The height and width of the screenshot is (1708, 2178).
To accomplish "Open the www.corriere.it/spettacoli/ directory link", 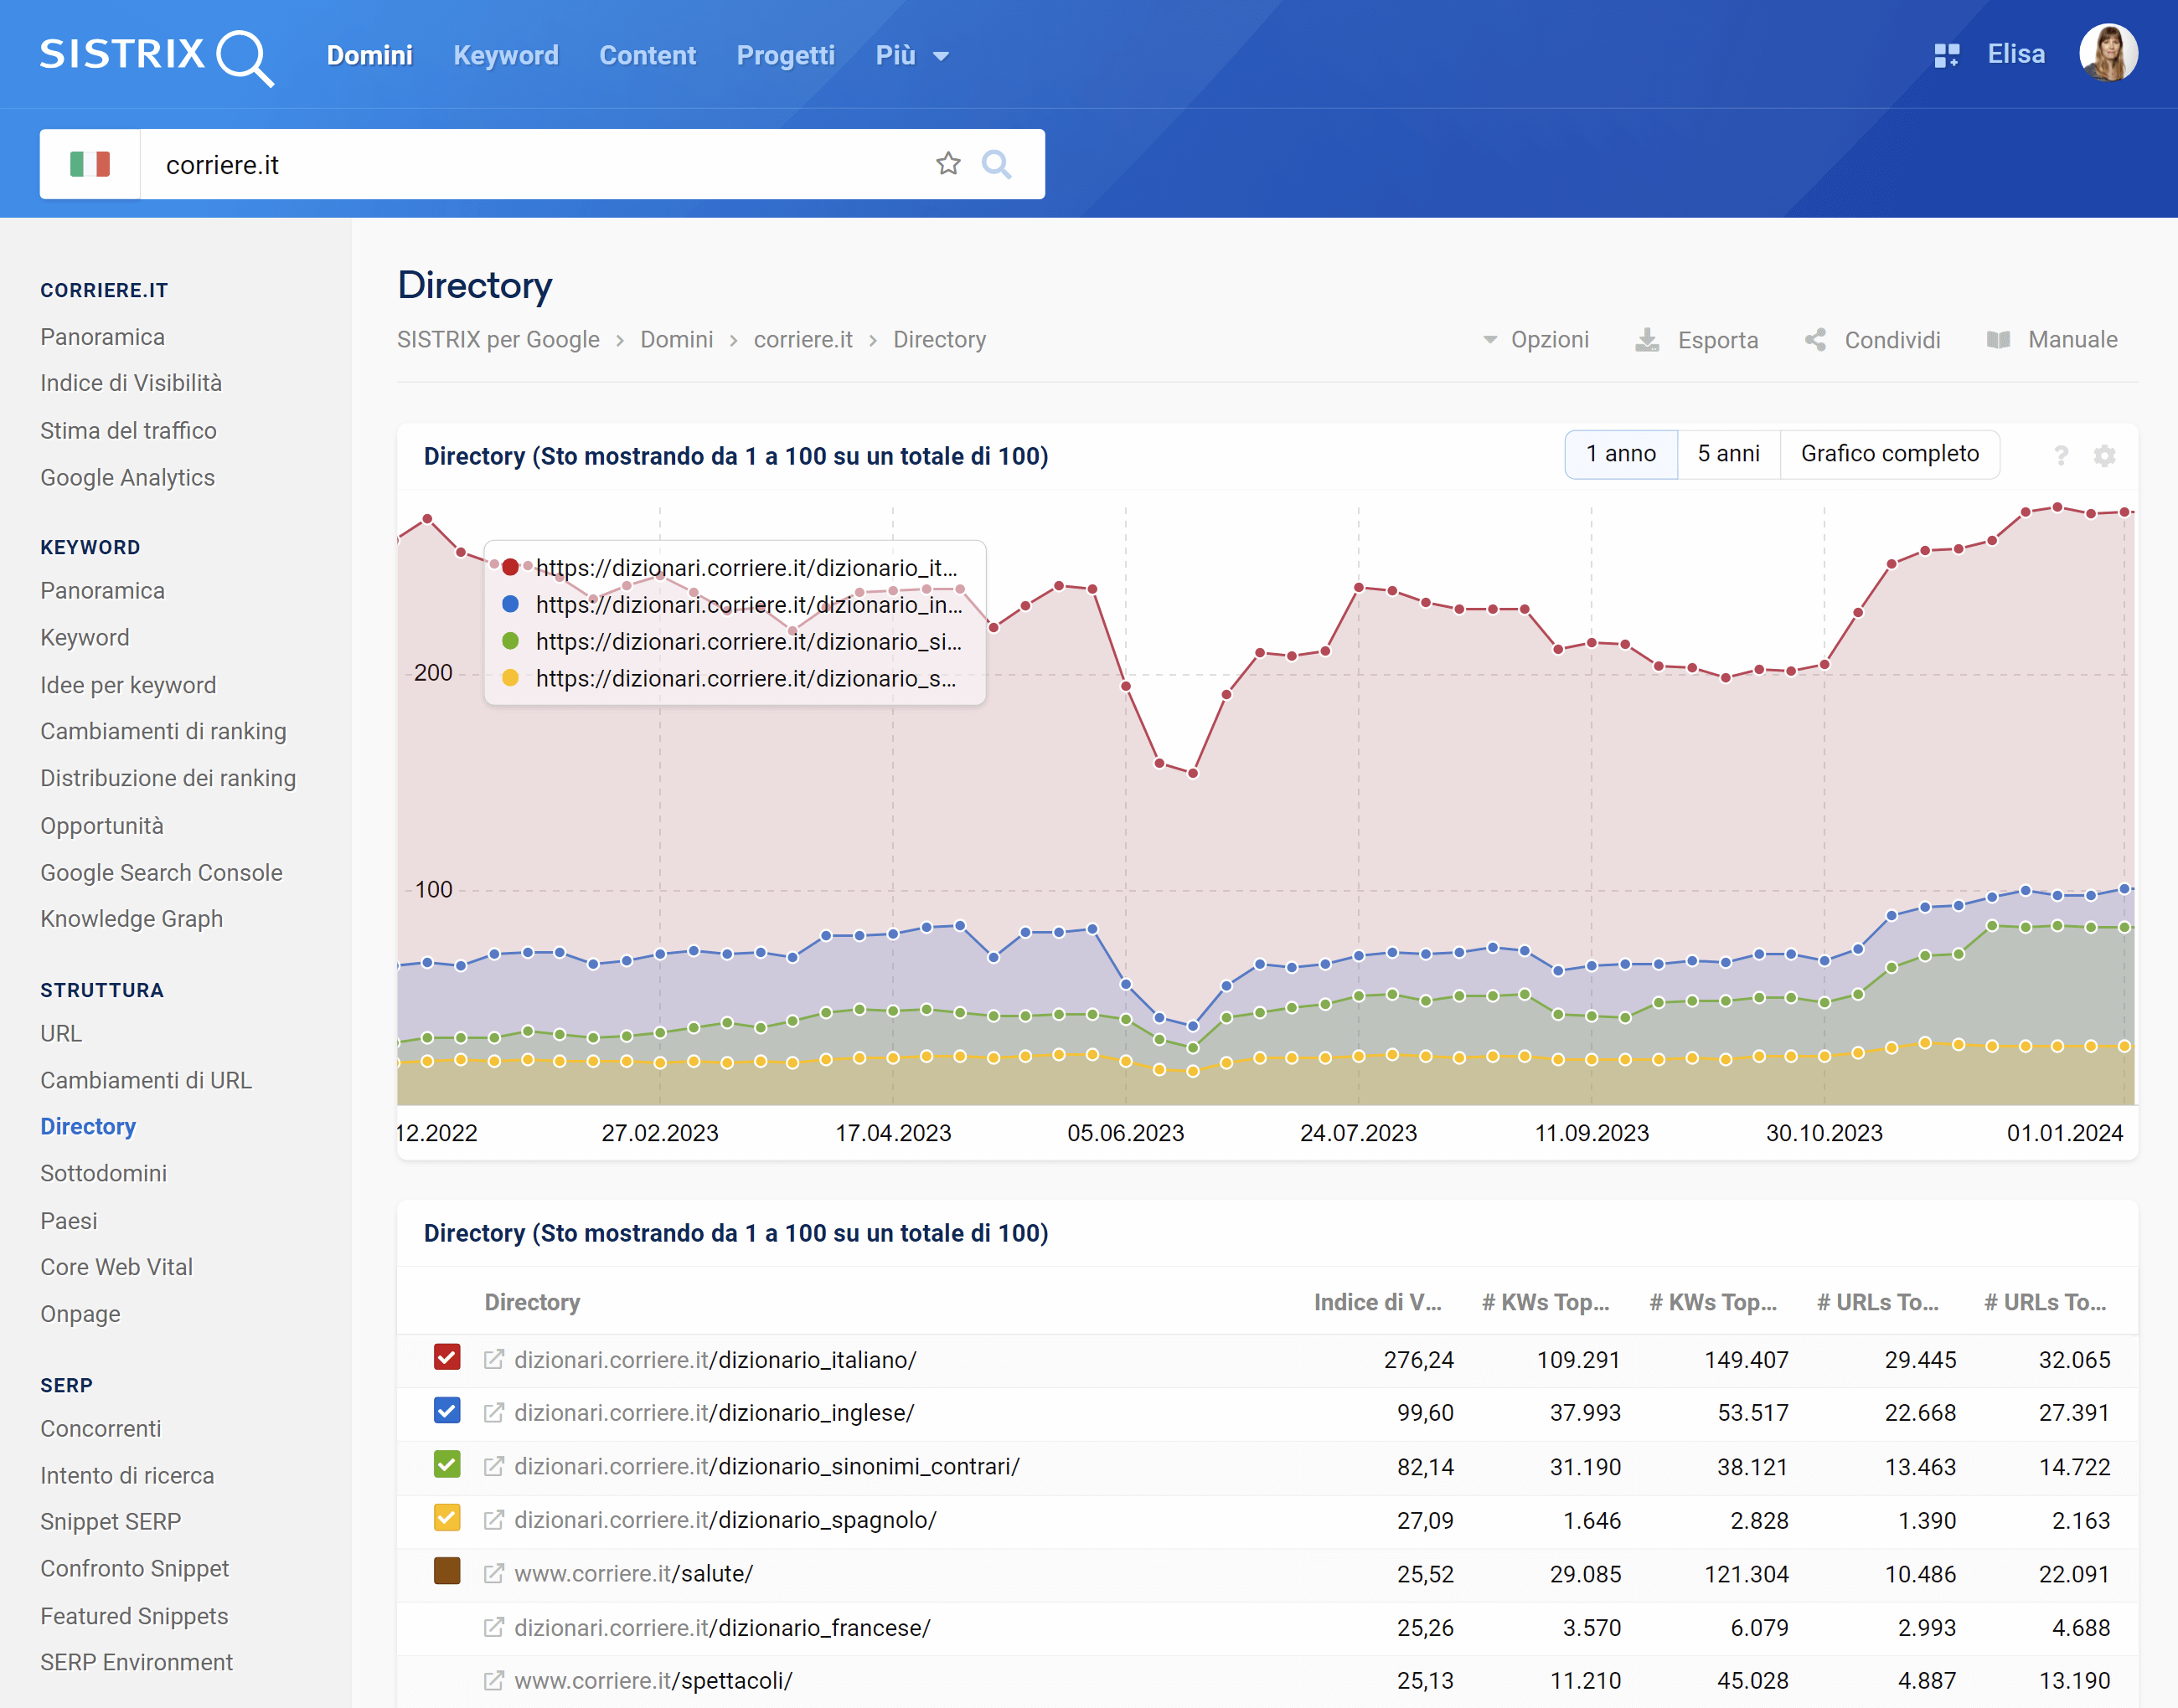I will (x=653, y=1681).
